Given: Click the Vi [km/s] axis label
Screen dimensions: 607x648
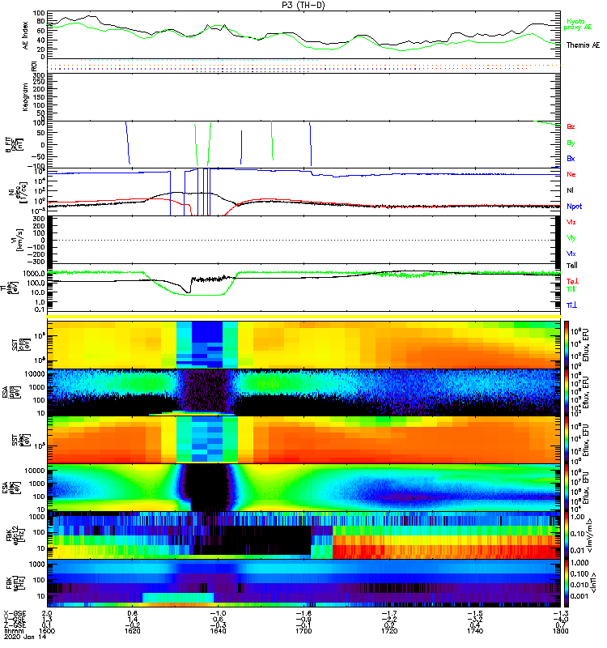Looking at the screenshot, I should (18, 240).
